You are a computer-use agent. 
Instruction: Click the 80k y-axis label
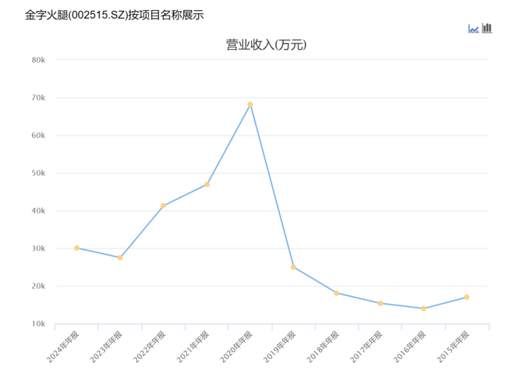pos(38,60)
